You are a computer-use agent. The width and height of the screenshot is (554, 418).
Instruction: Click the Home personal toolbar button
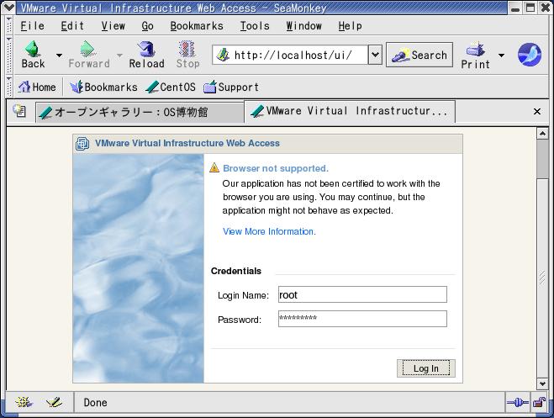[37, 87]
